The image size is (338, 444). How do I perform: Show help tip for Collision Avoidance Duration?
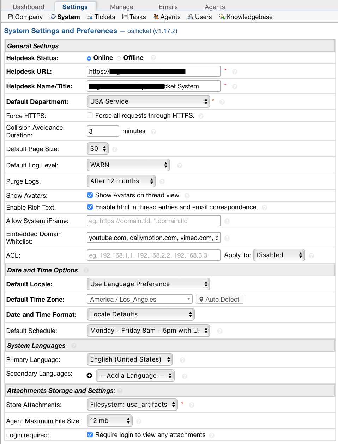pyautogui.click(x=153, y=132)
